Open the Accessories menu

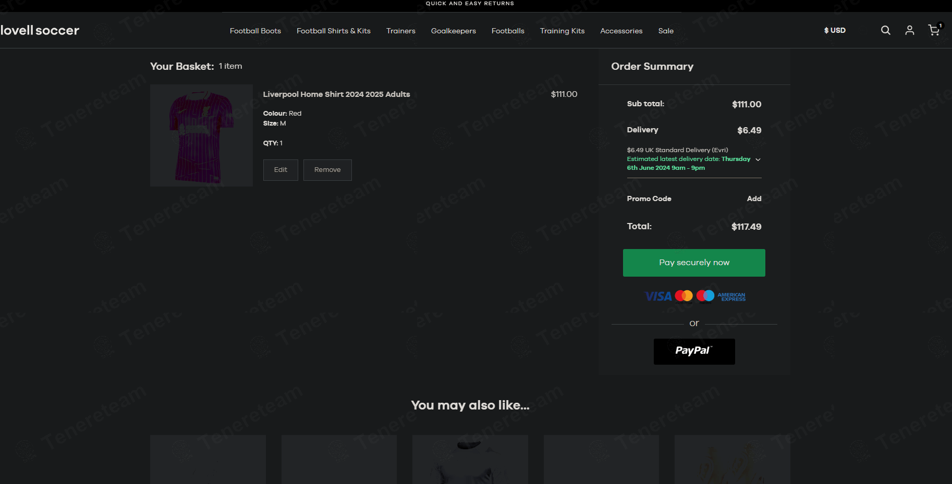(x=621, y=31)
